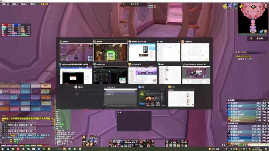Click the 693.48万 damage meter row
269x151 pixels.
click(248, 135)
